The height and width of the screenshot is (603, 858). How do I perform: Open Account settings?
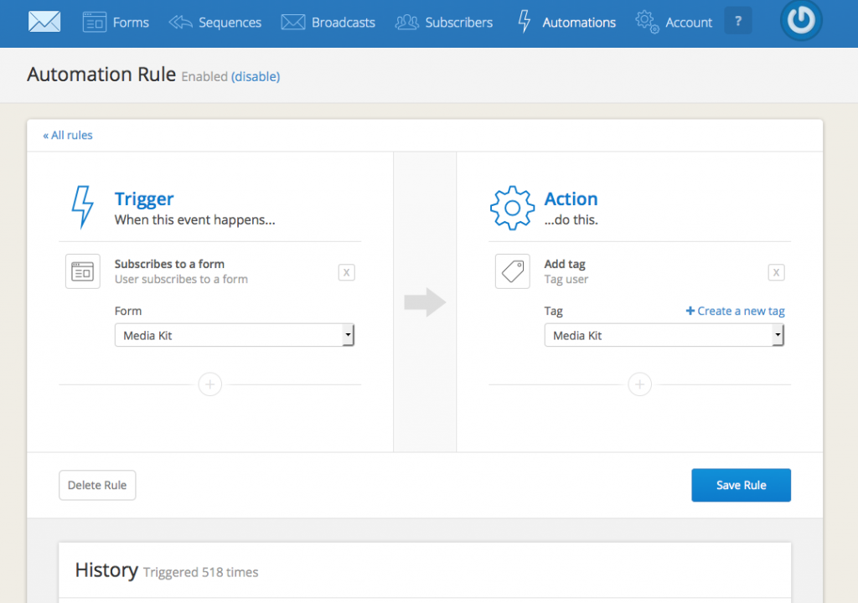coord(674,23)
